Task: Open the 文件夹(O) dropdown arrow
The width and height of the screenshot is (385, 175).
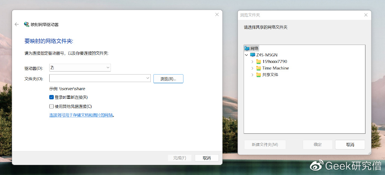Action: pyautogui.click(x=147, y=78)
